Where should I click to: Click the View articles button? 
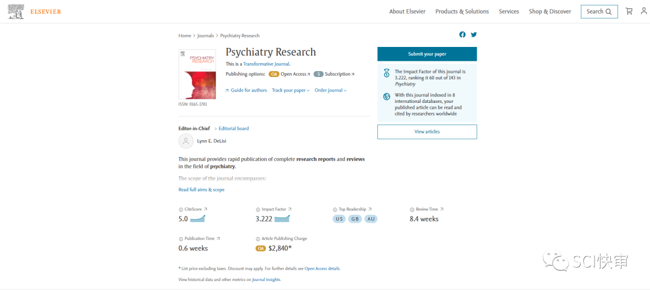[427, 132]
